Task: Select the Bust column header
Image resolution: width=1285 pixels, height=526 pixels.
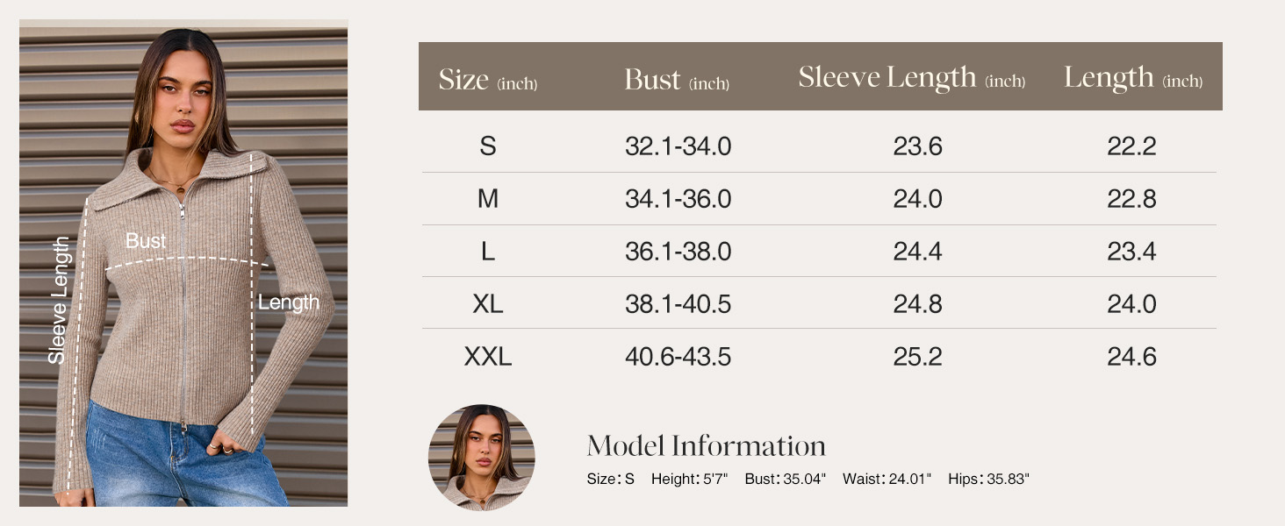Action: (x=677, y=81)
